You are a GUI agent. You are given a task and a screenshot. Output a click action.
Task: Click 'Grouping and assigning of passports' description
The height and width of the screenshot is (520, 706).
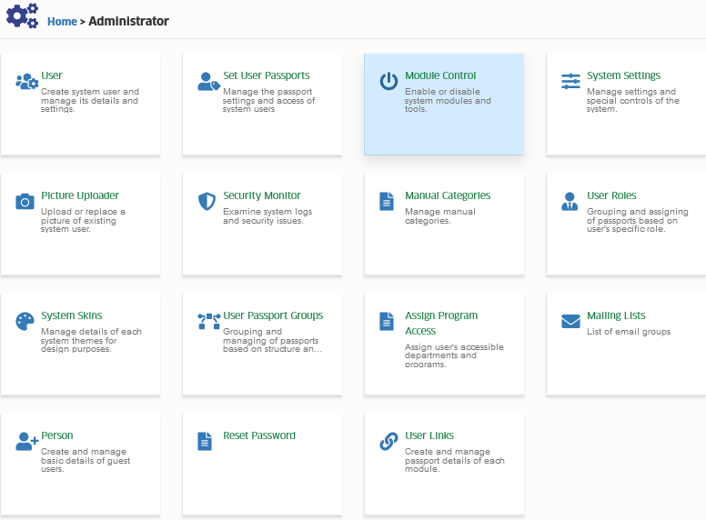coord(637,220)
